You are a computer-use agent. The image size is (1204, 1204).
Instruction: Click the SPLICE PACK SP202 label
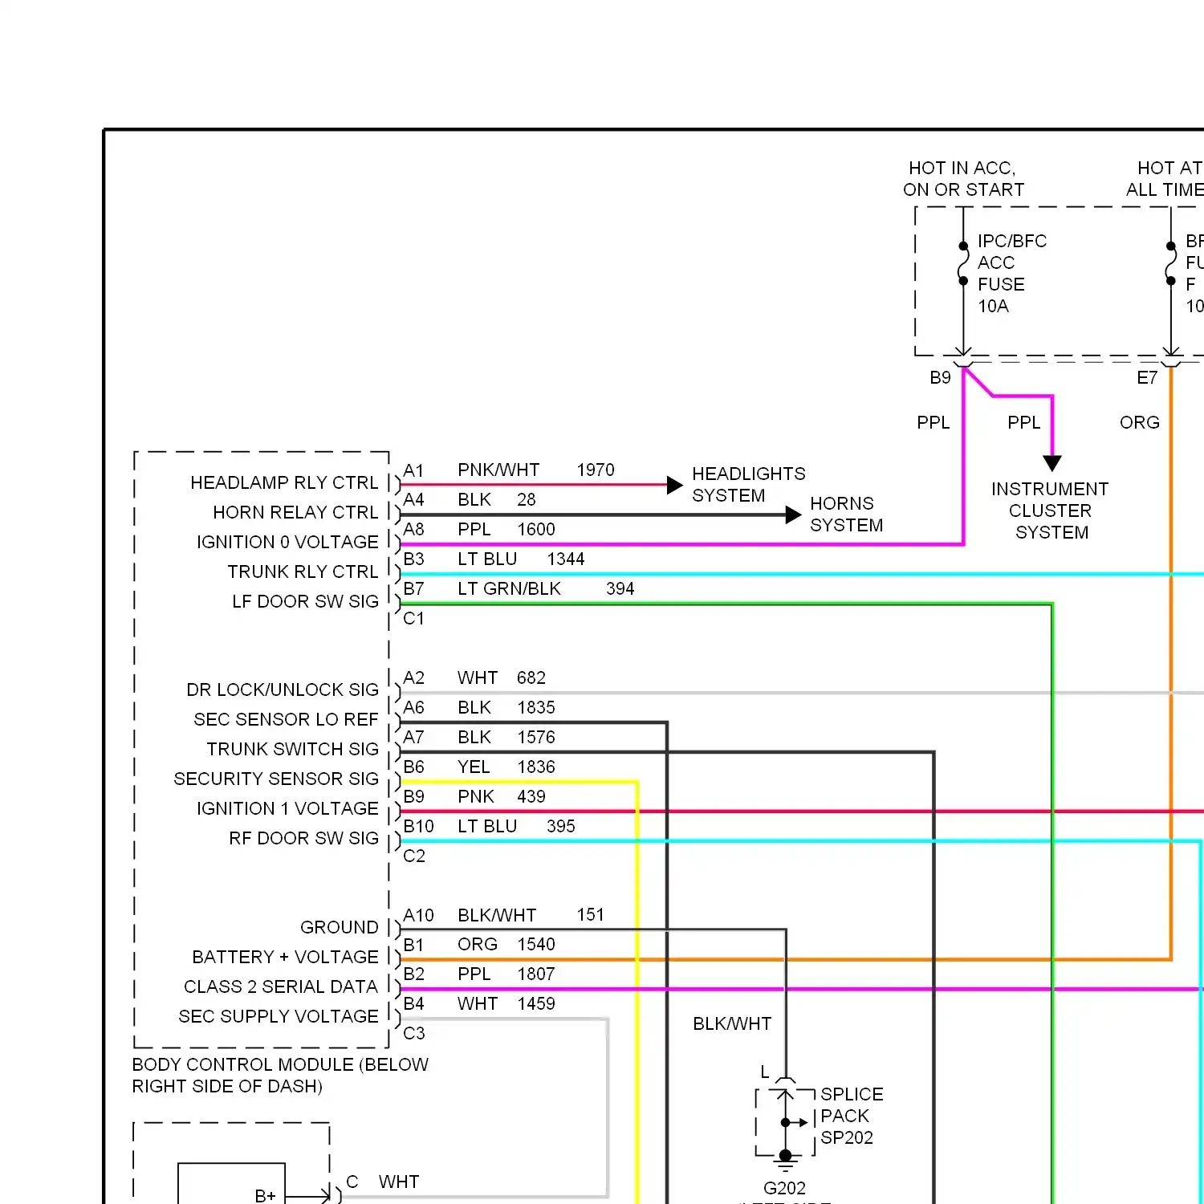(852, 1116)
